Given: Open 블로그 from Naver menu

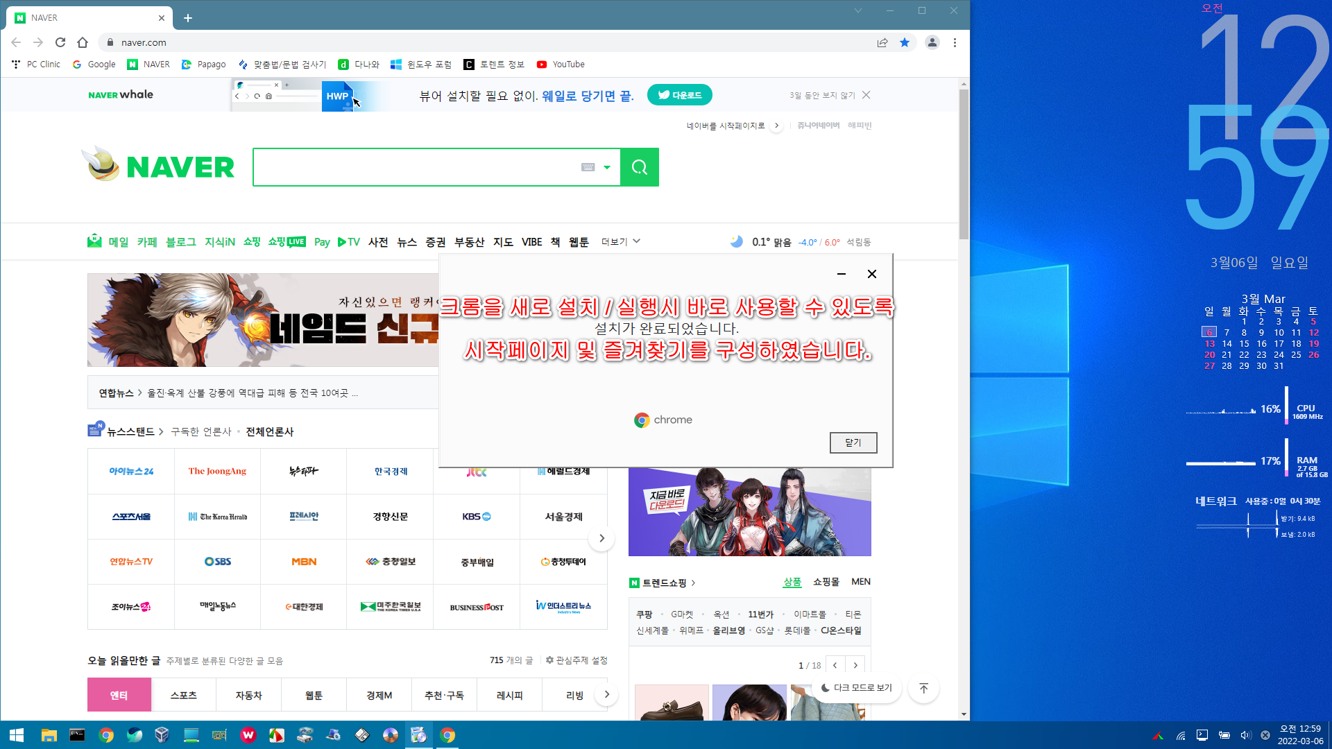Looking at the screenshot, I should [x=180, y=242].
